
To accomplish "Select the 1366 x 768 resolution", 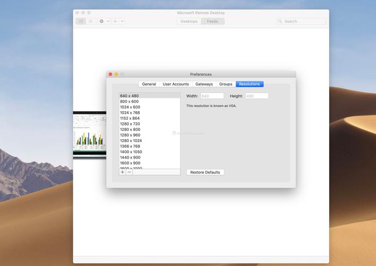I will pyautogui.click(x=149, y=146).
